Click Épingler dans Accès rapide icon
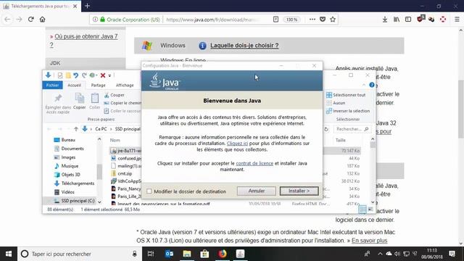Image resolution: width=464 pixels, height=261 pixels. pyautogui.click(x=58, y=104)
